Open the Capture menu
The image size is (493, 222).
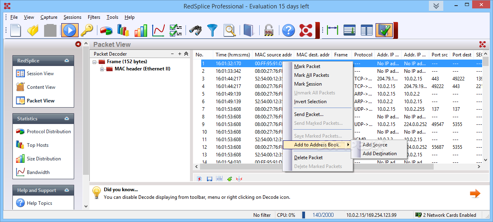(49, 17)
